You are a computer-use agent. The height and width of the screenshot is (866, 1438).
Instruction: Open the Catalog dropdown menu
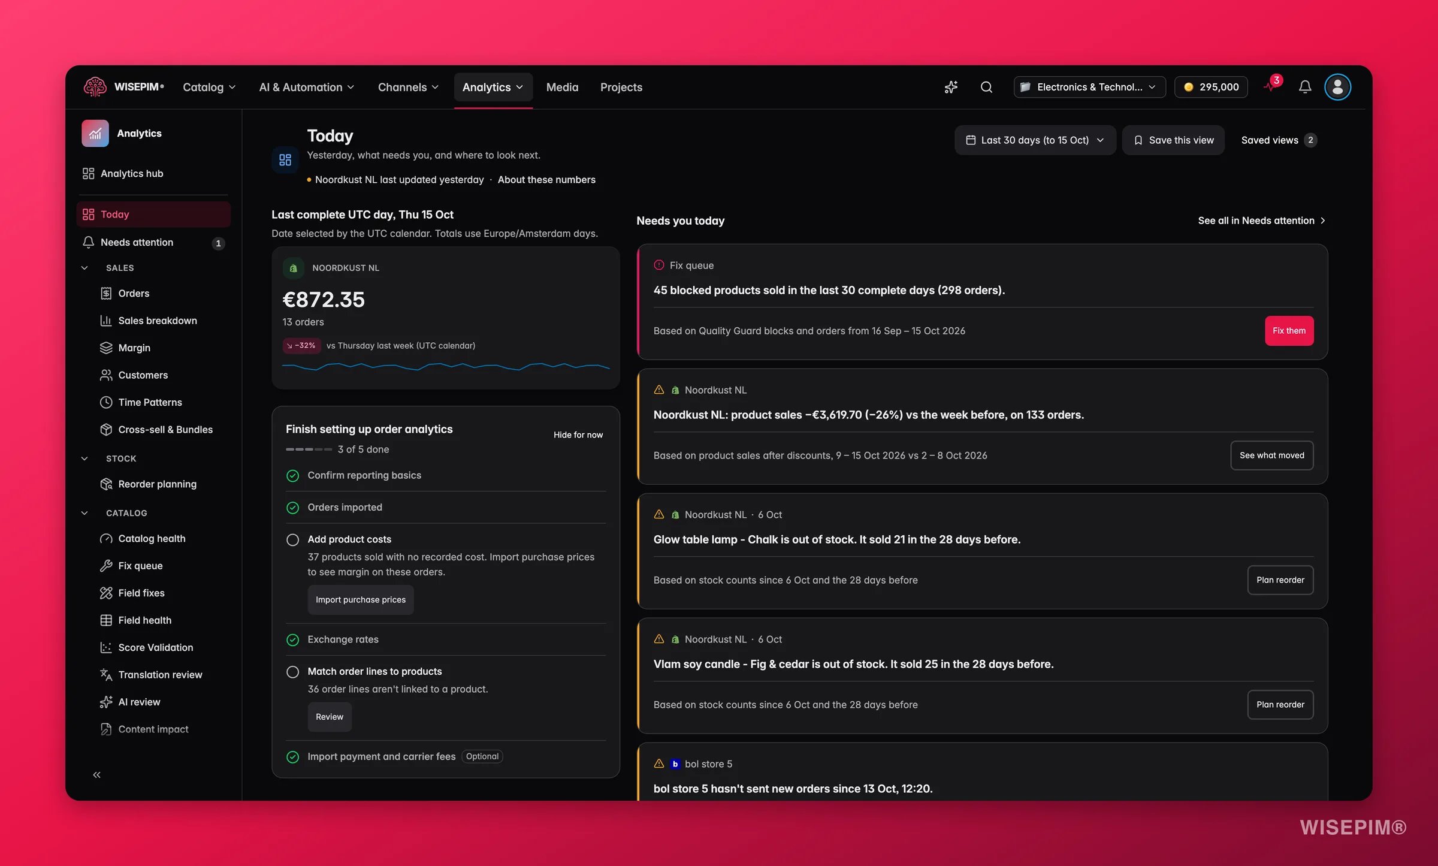point(209,87)
